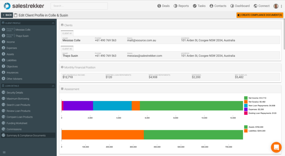Open the Insurances step
285x156 pixels.
click(x=28, y=73)
